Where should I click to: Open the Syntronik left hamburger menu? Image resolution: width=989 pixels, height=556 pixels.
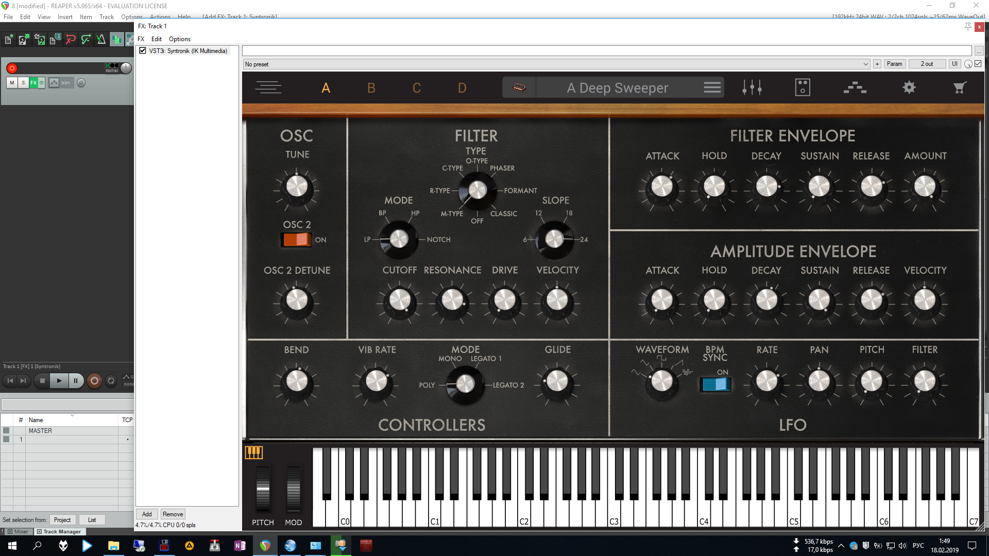[x=268, y=88]
